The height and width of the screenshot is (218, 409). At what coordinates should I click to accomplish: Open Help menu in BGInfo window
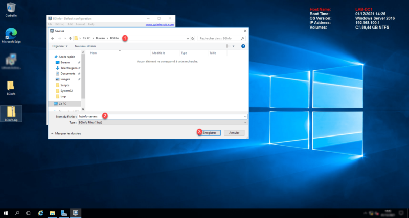(x=91, y=24)
